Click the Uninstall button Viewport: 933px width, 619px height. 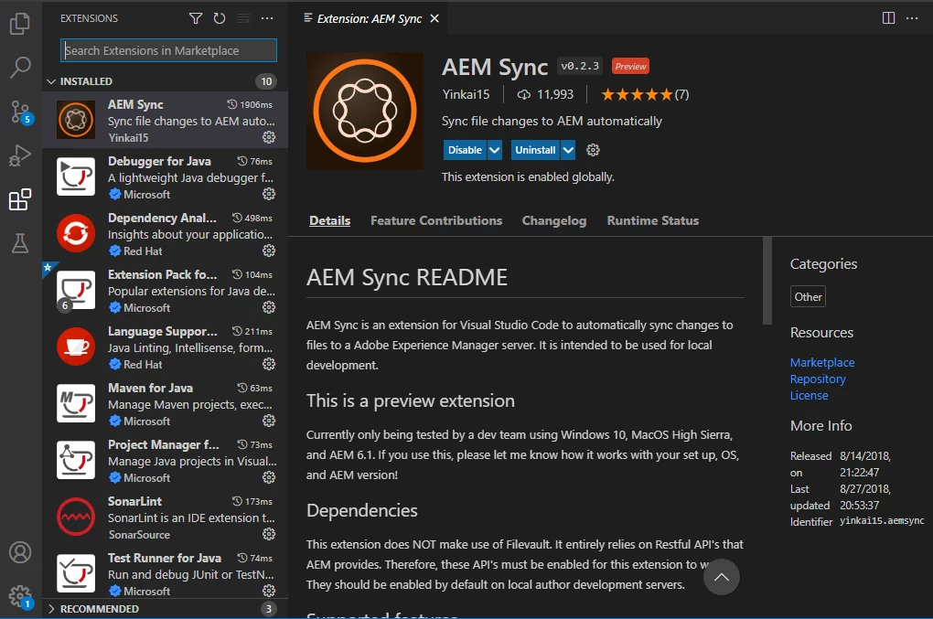point(535,150)
